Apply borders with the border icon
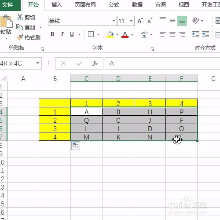The image size is (220, 220). click(91, 34)
